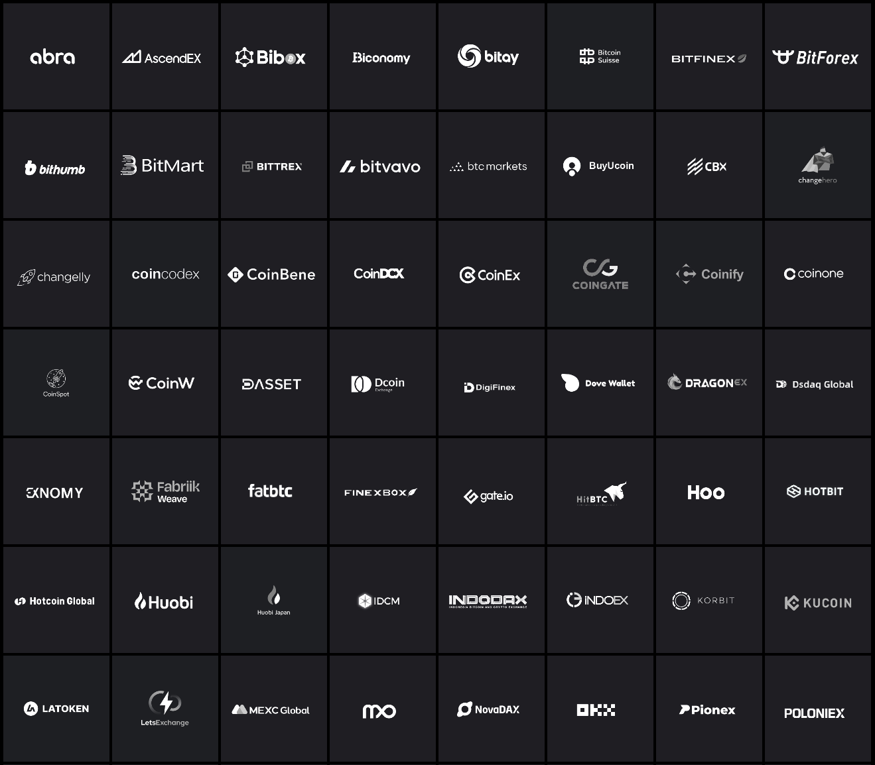
Task: Open the OKX checkered logo tile
Action: coord(600,709)
